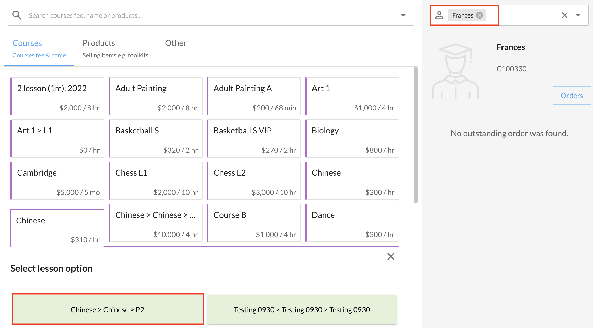This screenshot has height=328, width=593.
Task: Click the person icon in student field
Action: pos(439,15)
